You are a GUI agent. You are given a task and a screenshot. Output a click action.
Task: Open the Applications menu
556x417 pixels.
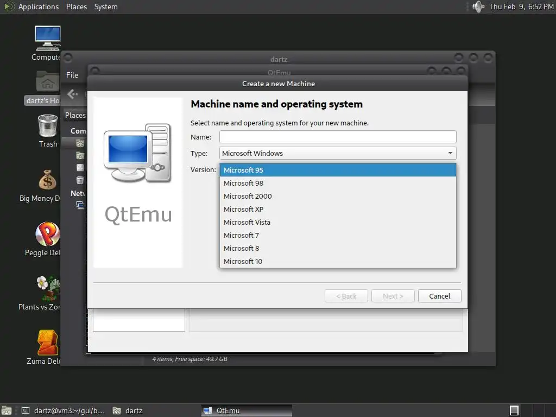click(x=39, y=7)
